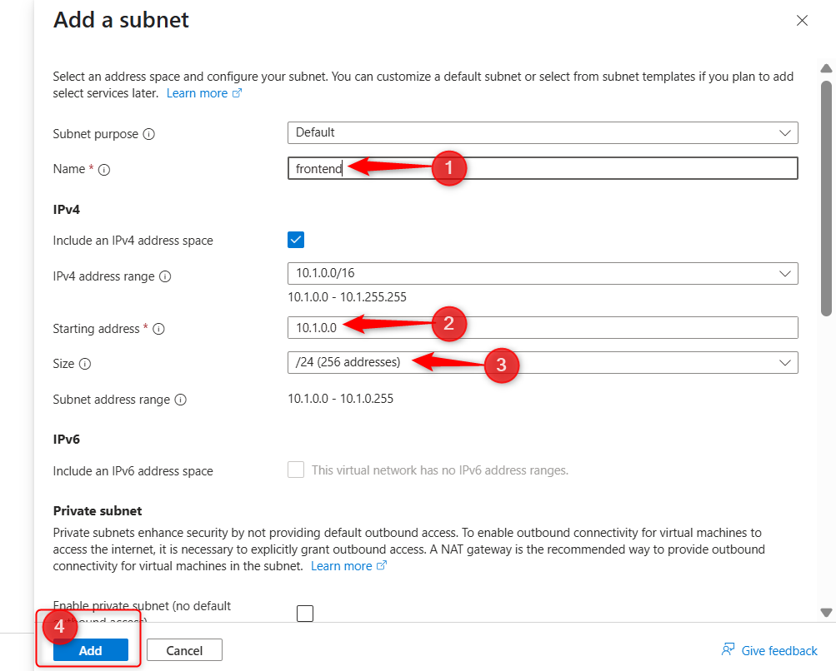Enable the private subnet checkbox
836x671 pixels.
click(x=305, y=614)
